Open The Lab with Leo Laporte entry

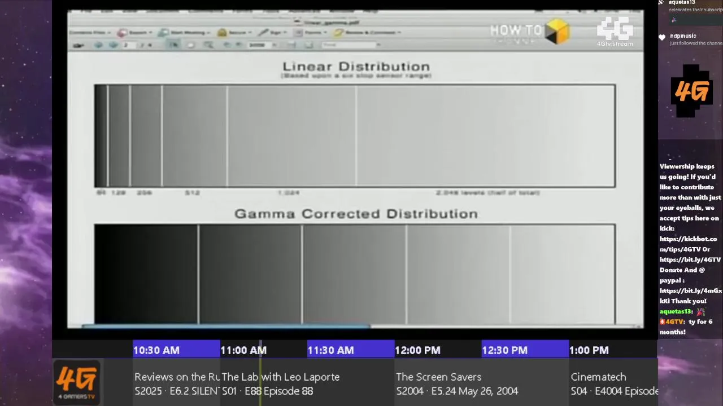pyautogui.click(x=307, y=383)
